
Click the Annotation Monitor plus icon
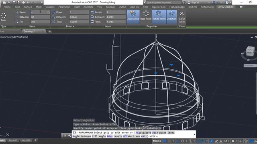click(x=241, y=141)
